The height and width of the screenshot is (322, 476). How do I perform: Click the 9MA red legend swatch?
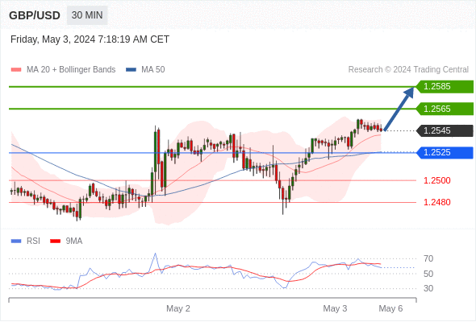point(55,242)
